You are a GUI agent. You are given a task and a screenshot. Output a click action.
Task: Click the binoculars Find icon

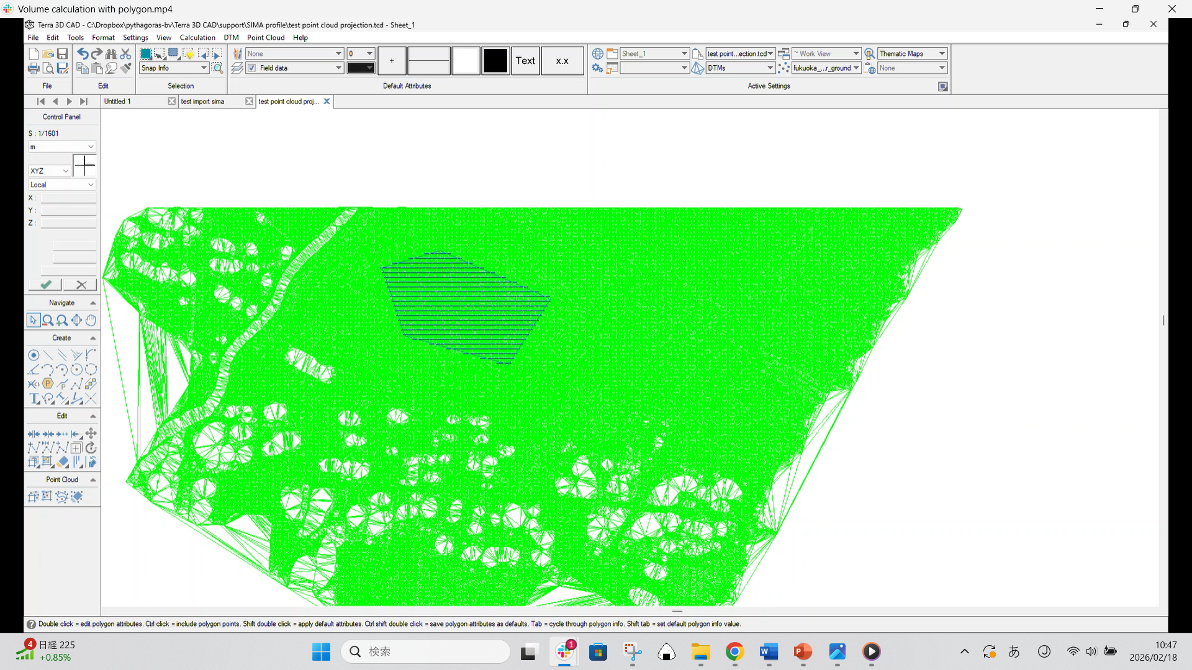(x=111, y=54)
